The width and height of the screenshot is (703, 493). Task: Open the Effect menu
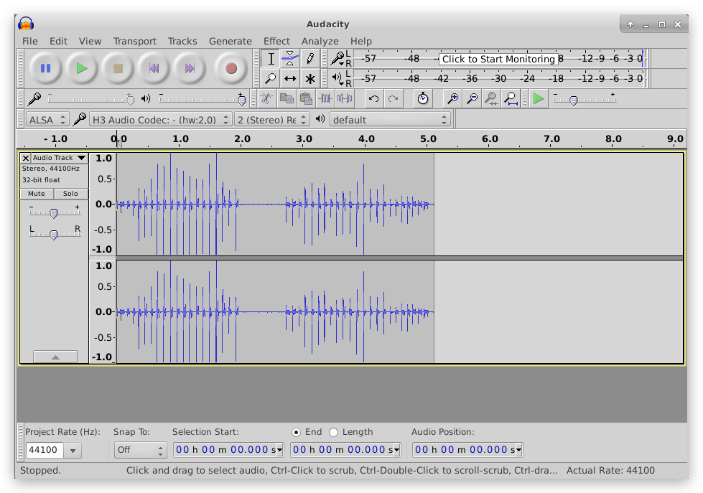(276, 41)
